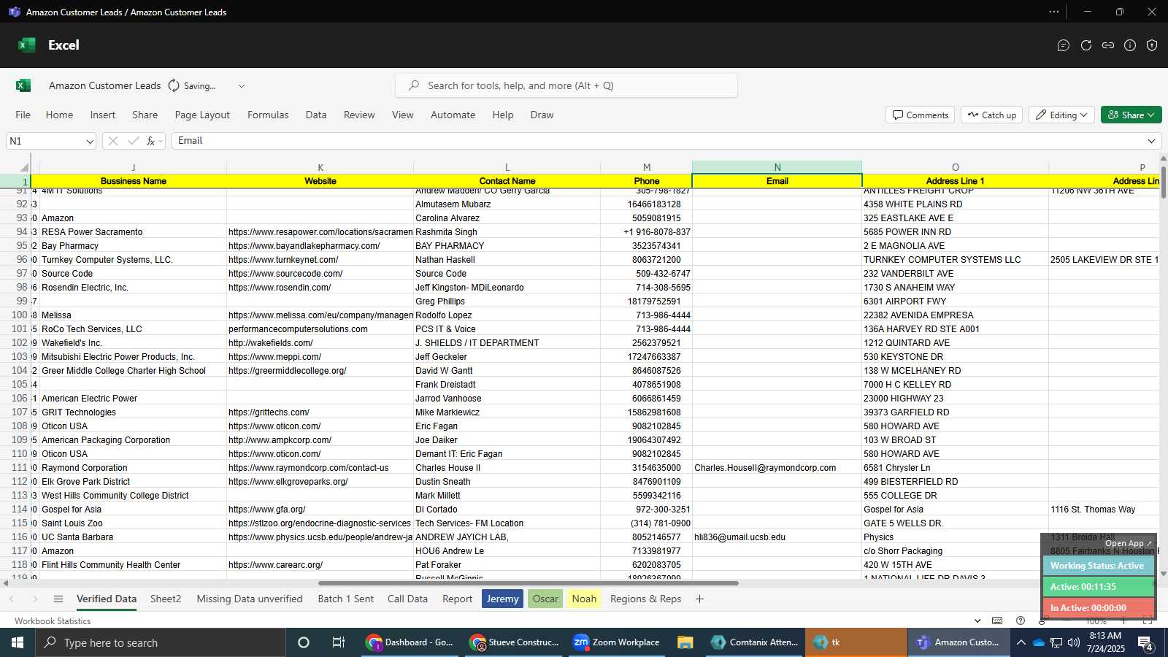Switch to the Oscar sheet tab
The width and height of the screenshot is (1168, 657).
pyautogui.click(x=545, y=599)
